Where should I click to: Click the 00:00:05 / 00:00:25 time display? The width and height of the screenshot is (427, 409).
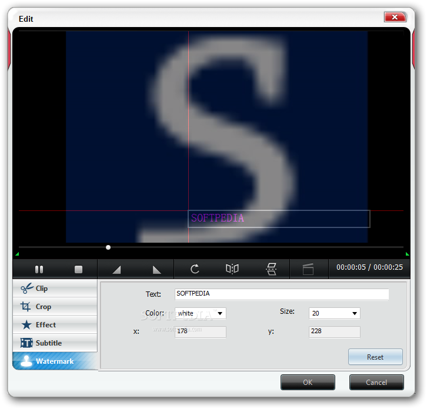369,267
